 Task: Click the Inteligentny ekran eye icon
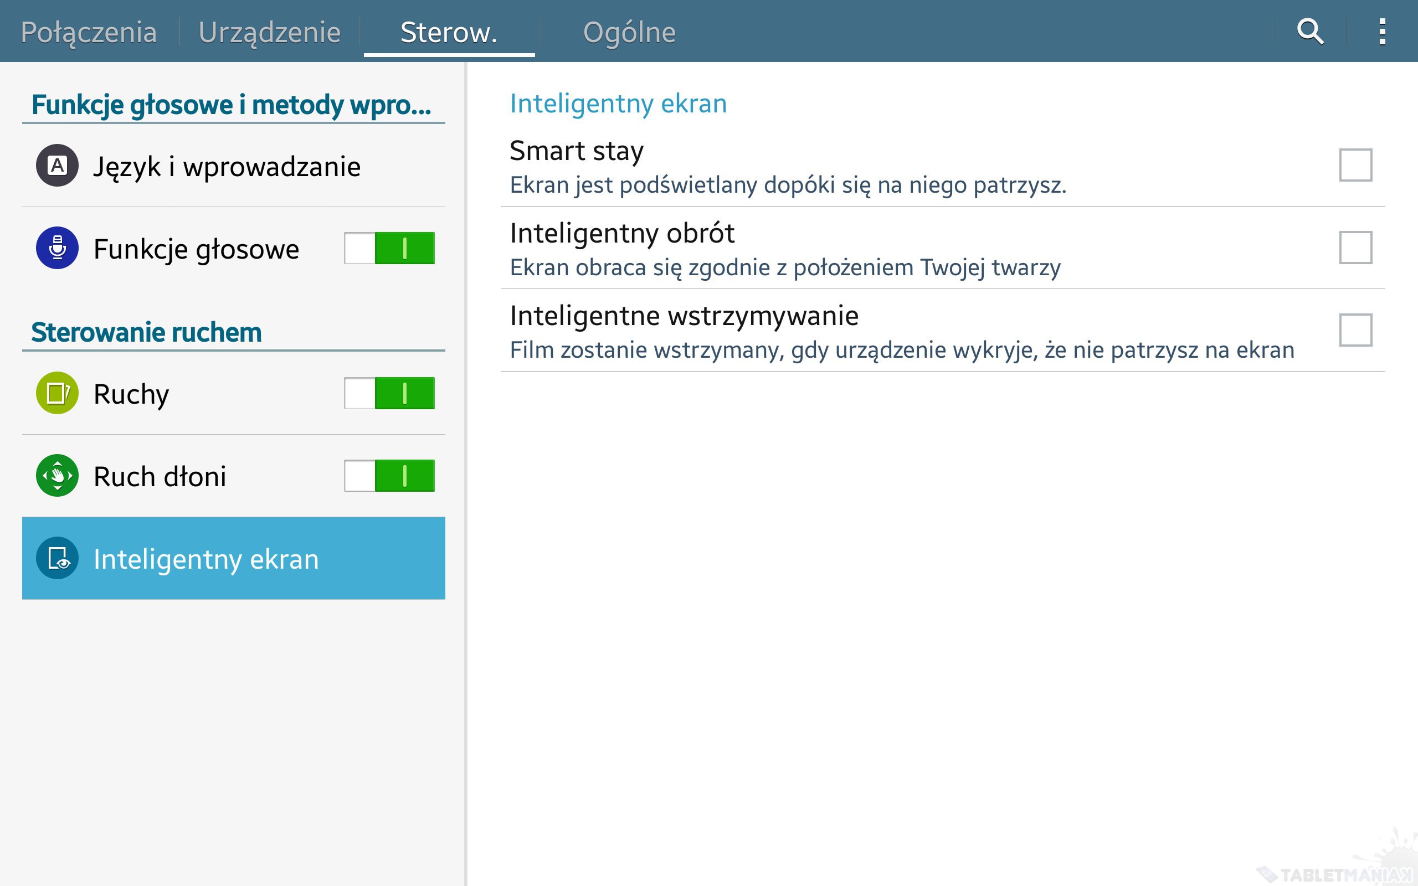tap(58, 558)
